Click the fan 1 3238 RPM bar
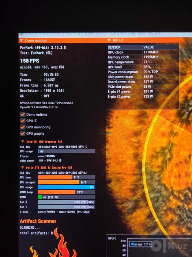This screenshot has width=192, height=257. tap(67, 207)
